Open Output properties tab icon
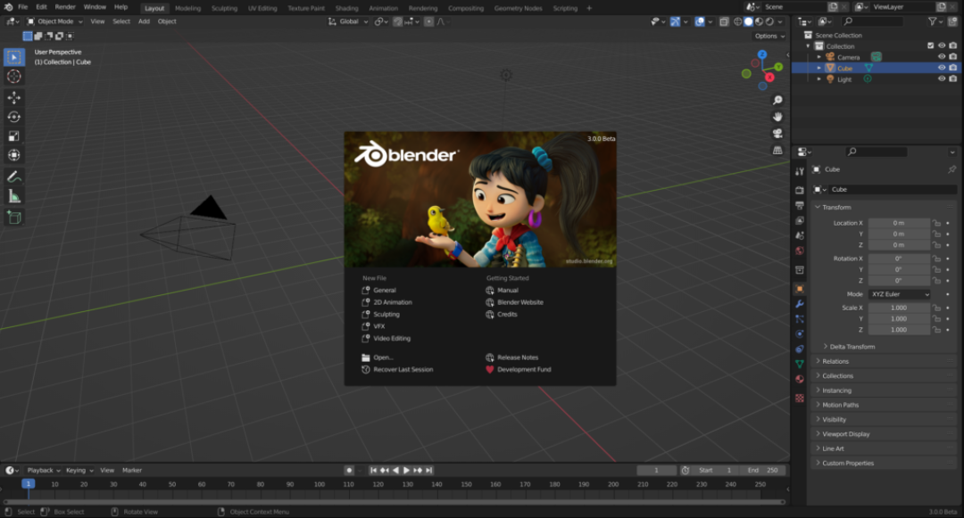This screenshot has width=964, height=518. tap(799, 206)
